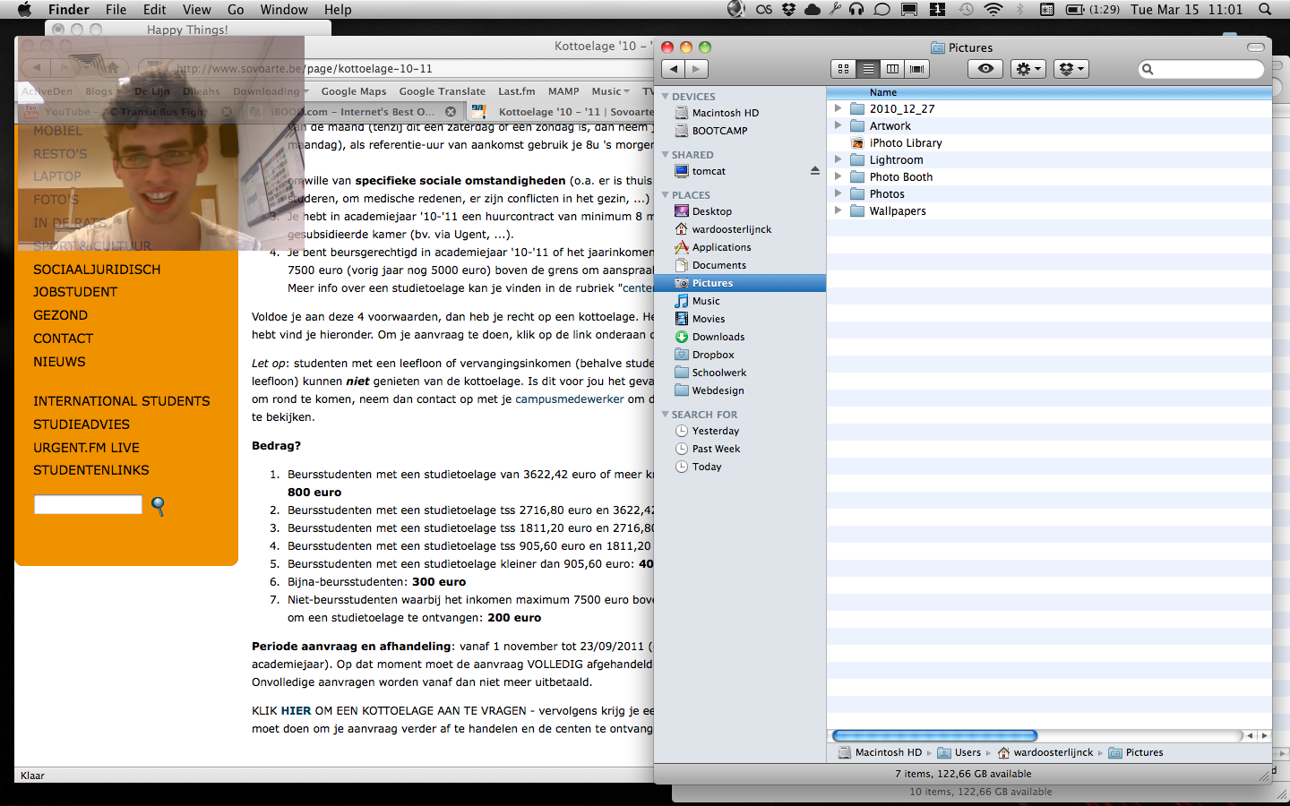The height and width of the screenshot is (806, 1290).
Task: Switch Finder to column view
Action: pyautogui.click(x=892, y=69)
